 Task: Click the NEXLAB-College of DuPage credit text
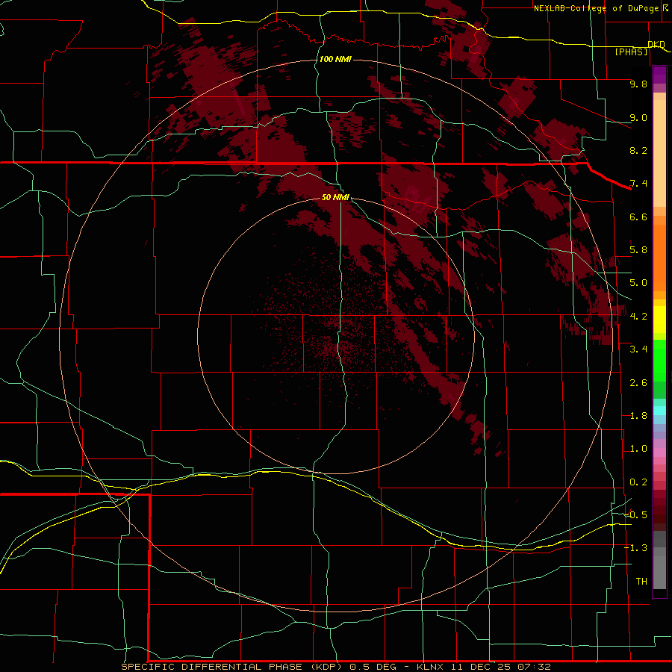pos(600,8)
